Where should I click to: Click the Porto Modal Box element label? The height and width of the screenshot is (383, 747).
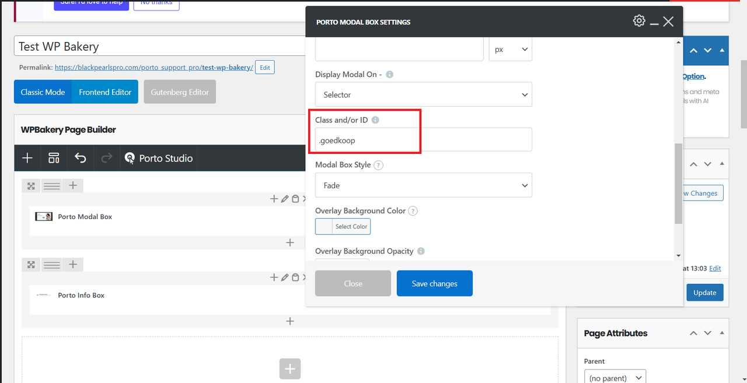pos(85,216)
